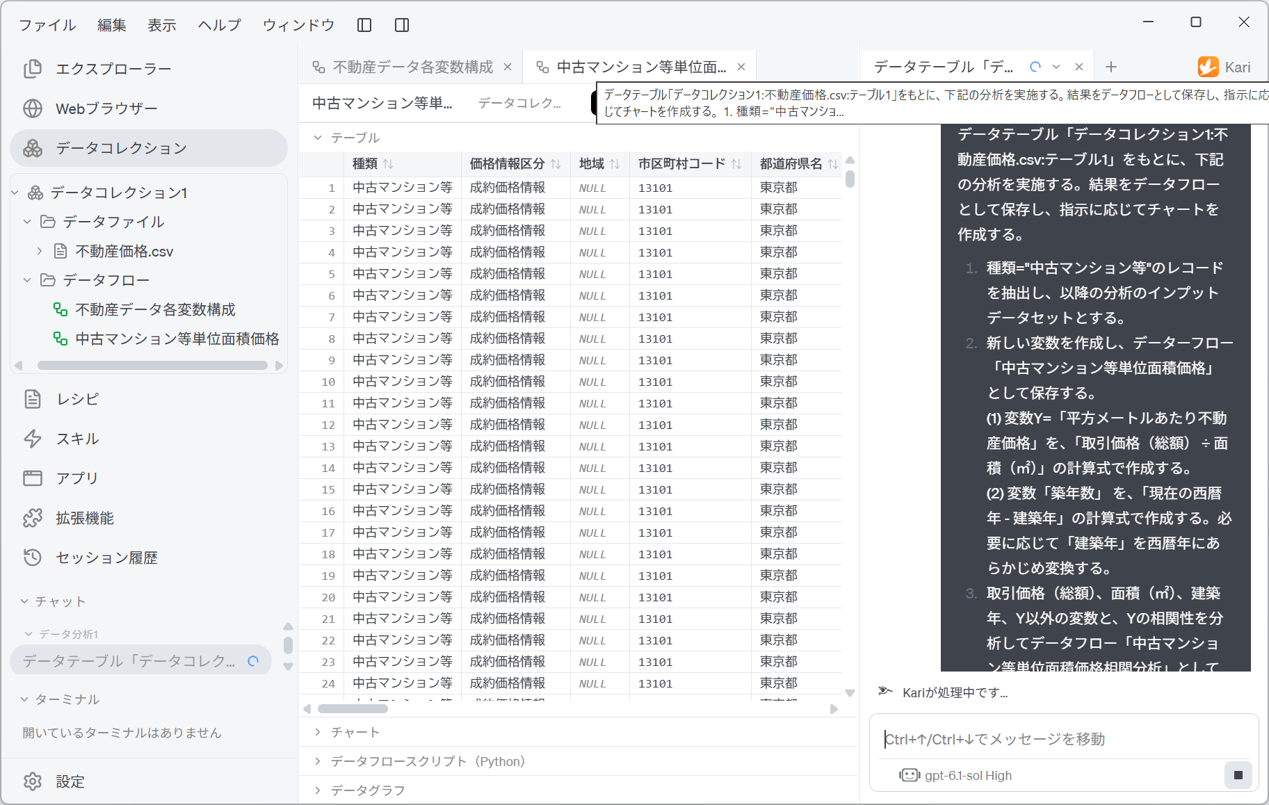Click the Kari assistant icon
This screenshot has width=1269, height=805.
click(1209, 67)
